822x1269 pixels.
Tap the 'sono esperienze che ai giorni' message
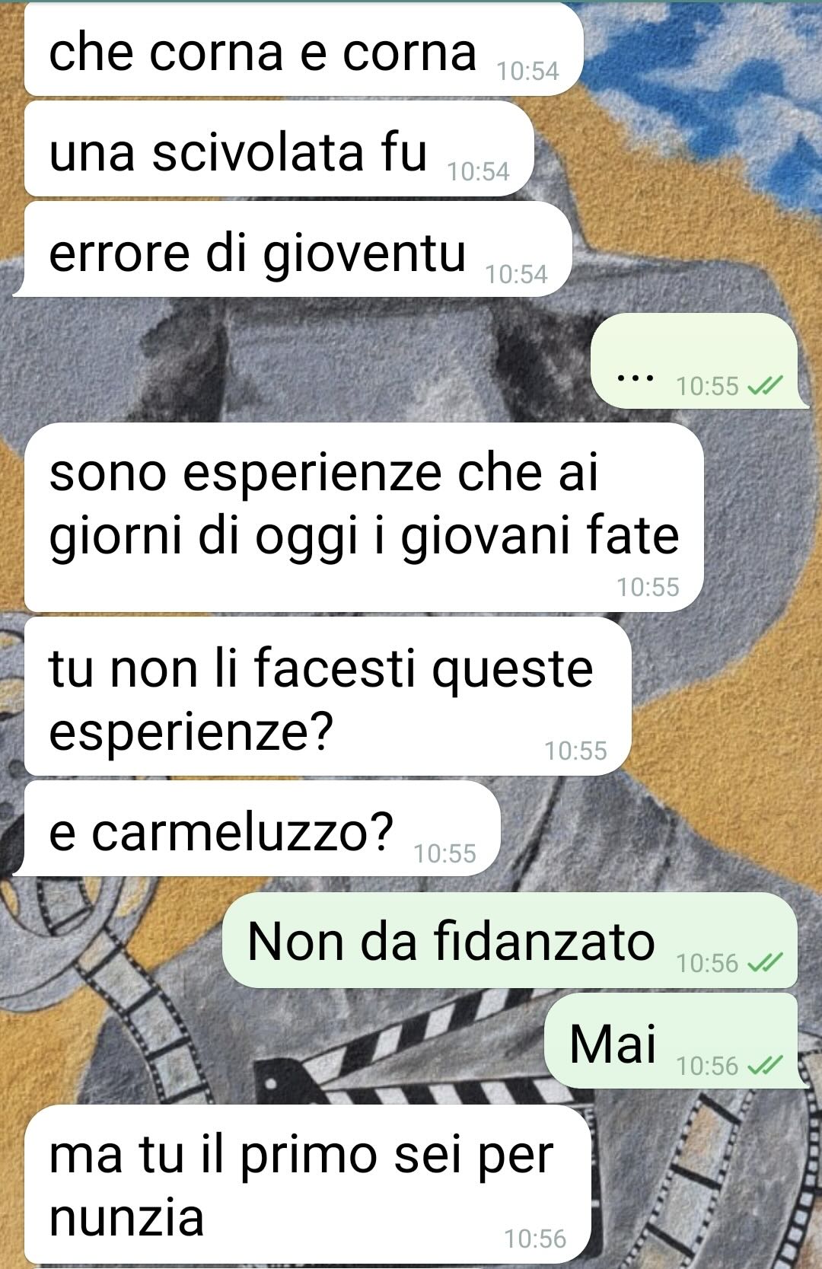click(364, 517)
